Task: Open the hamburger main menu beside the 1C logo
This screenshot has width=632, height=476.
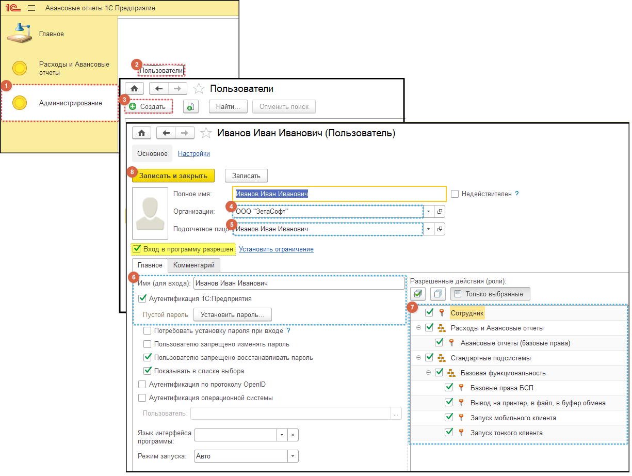Action: click(x=31, y=8)
